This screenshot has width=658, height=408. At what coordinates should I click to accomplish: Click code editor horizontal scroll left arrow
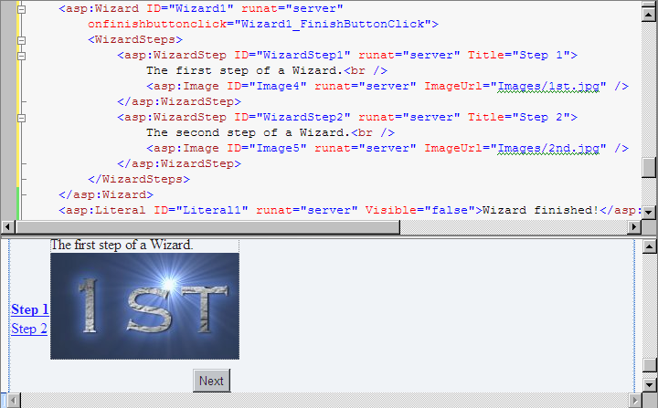pos(7,227)
